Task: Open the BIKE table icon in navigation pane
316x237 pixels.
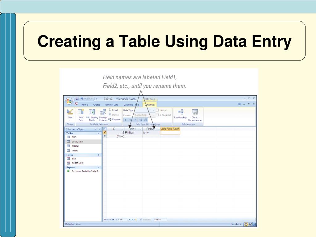Action: pos(68,137)
